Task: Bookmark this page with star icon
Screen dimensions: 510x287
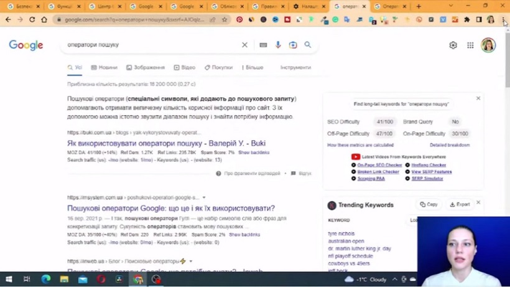Action: click(x=225, y=19)
